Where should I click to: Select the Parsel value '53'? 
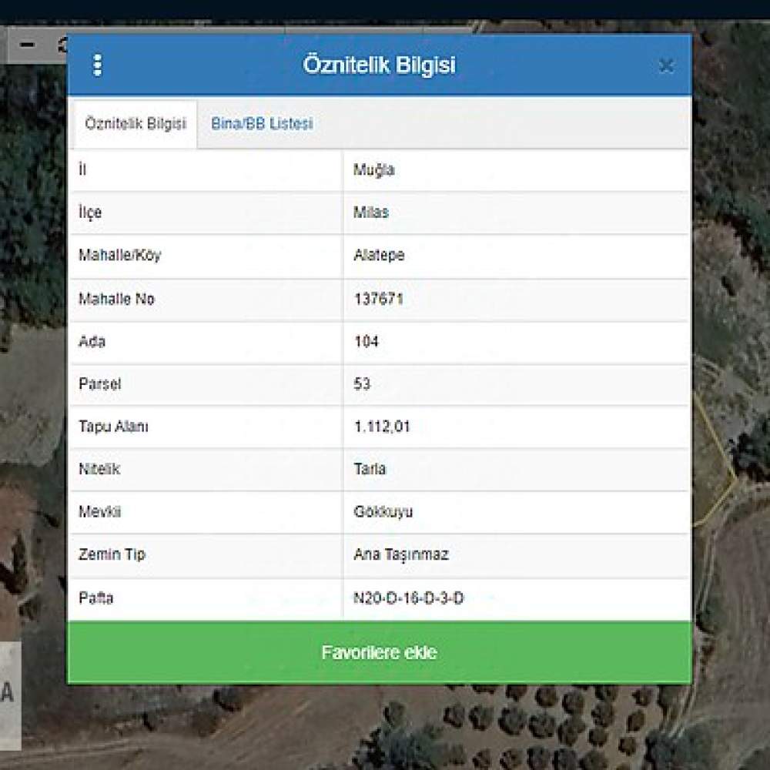click(x=362, y=383)
